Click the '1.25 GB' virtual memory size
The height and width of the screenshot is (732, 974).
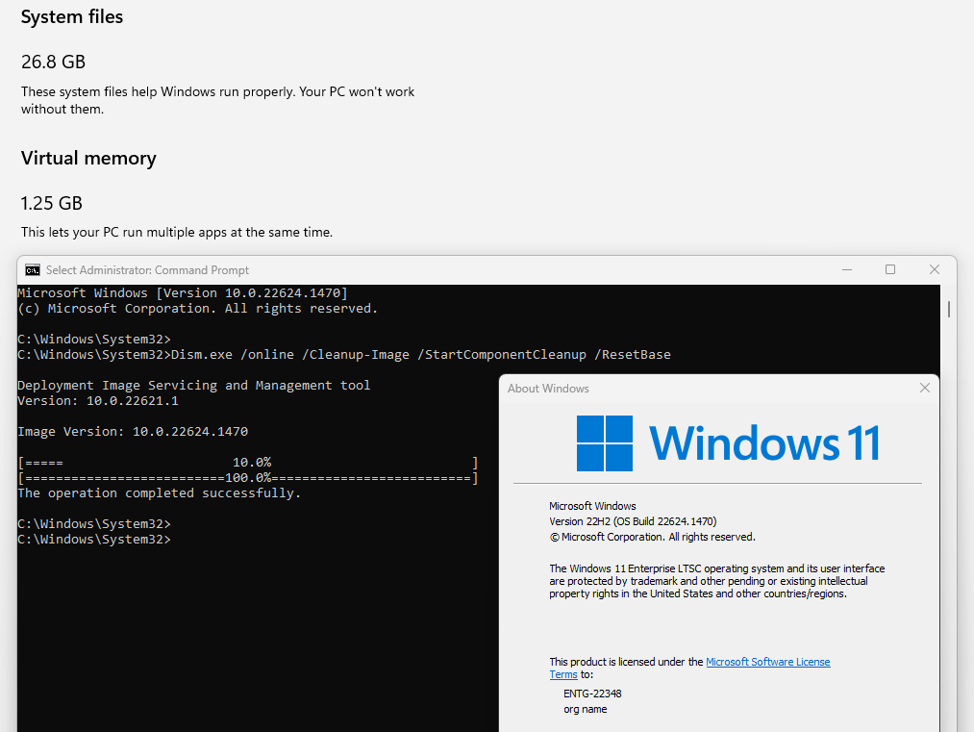52,203
